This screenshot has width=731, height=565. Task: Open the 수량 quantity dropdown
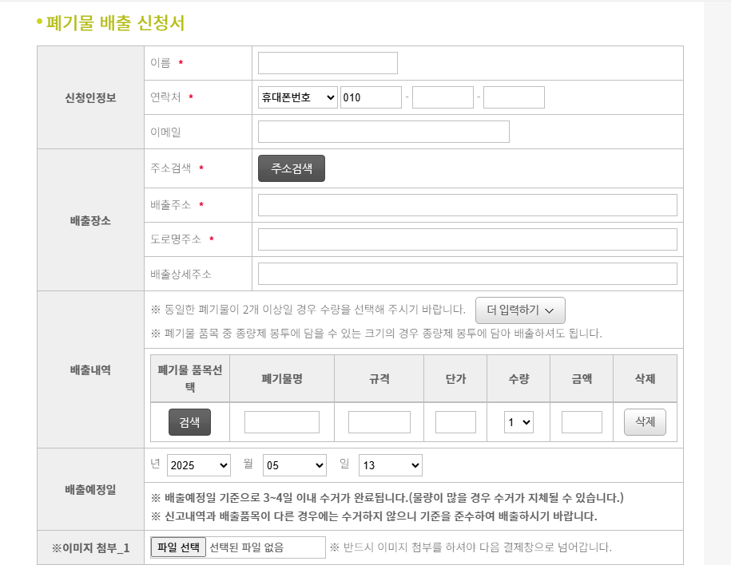click(519, 421)
